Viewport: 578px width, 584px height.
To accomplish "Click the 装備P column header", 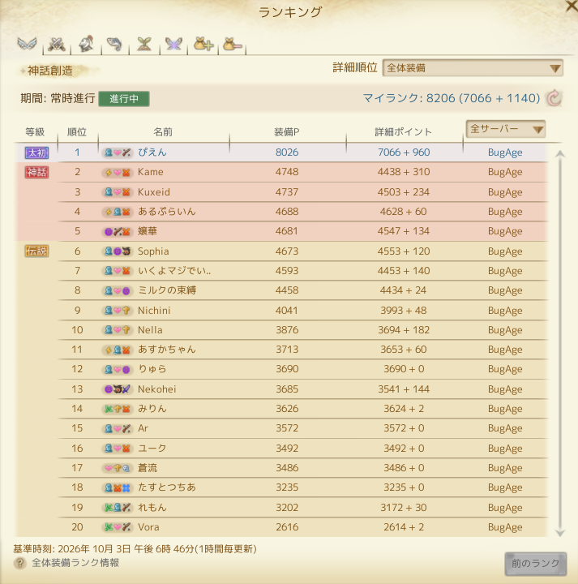I will (287, 132).
